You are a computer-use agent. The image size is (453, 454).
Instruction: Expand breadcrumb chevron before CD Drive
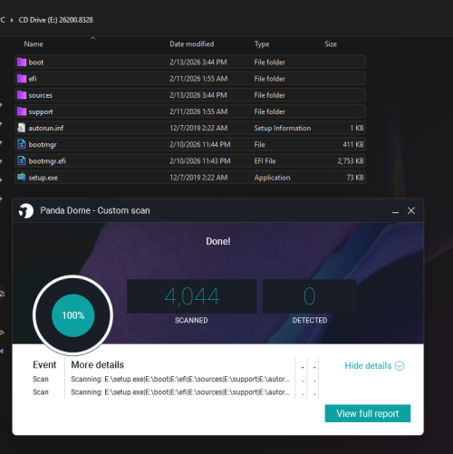(12, 20)
